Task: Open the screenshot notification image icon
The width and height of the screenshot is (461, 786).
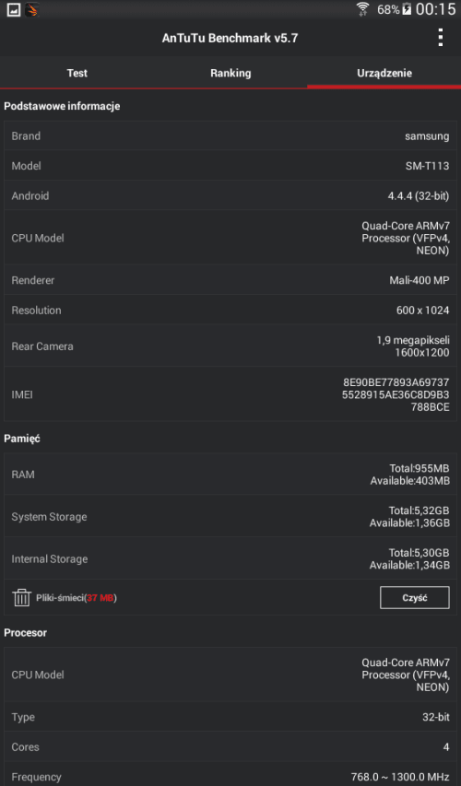Action: (x=14, y=9)
